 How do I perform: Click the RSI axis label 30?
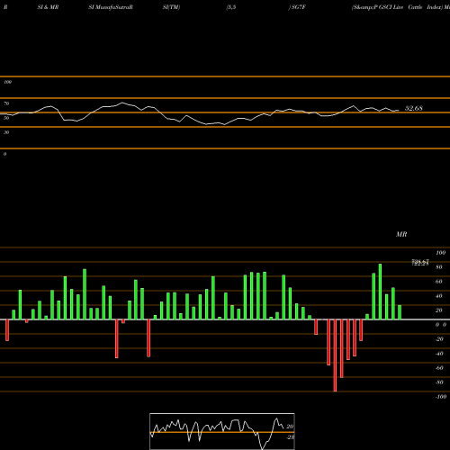[x=6, y=132]
